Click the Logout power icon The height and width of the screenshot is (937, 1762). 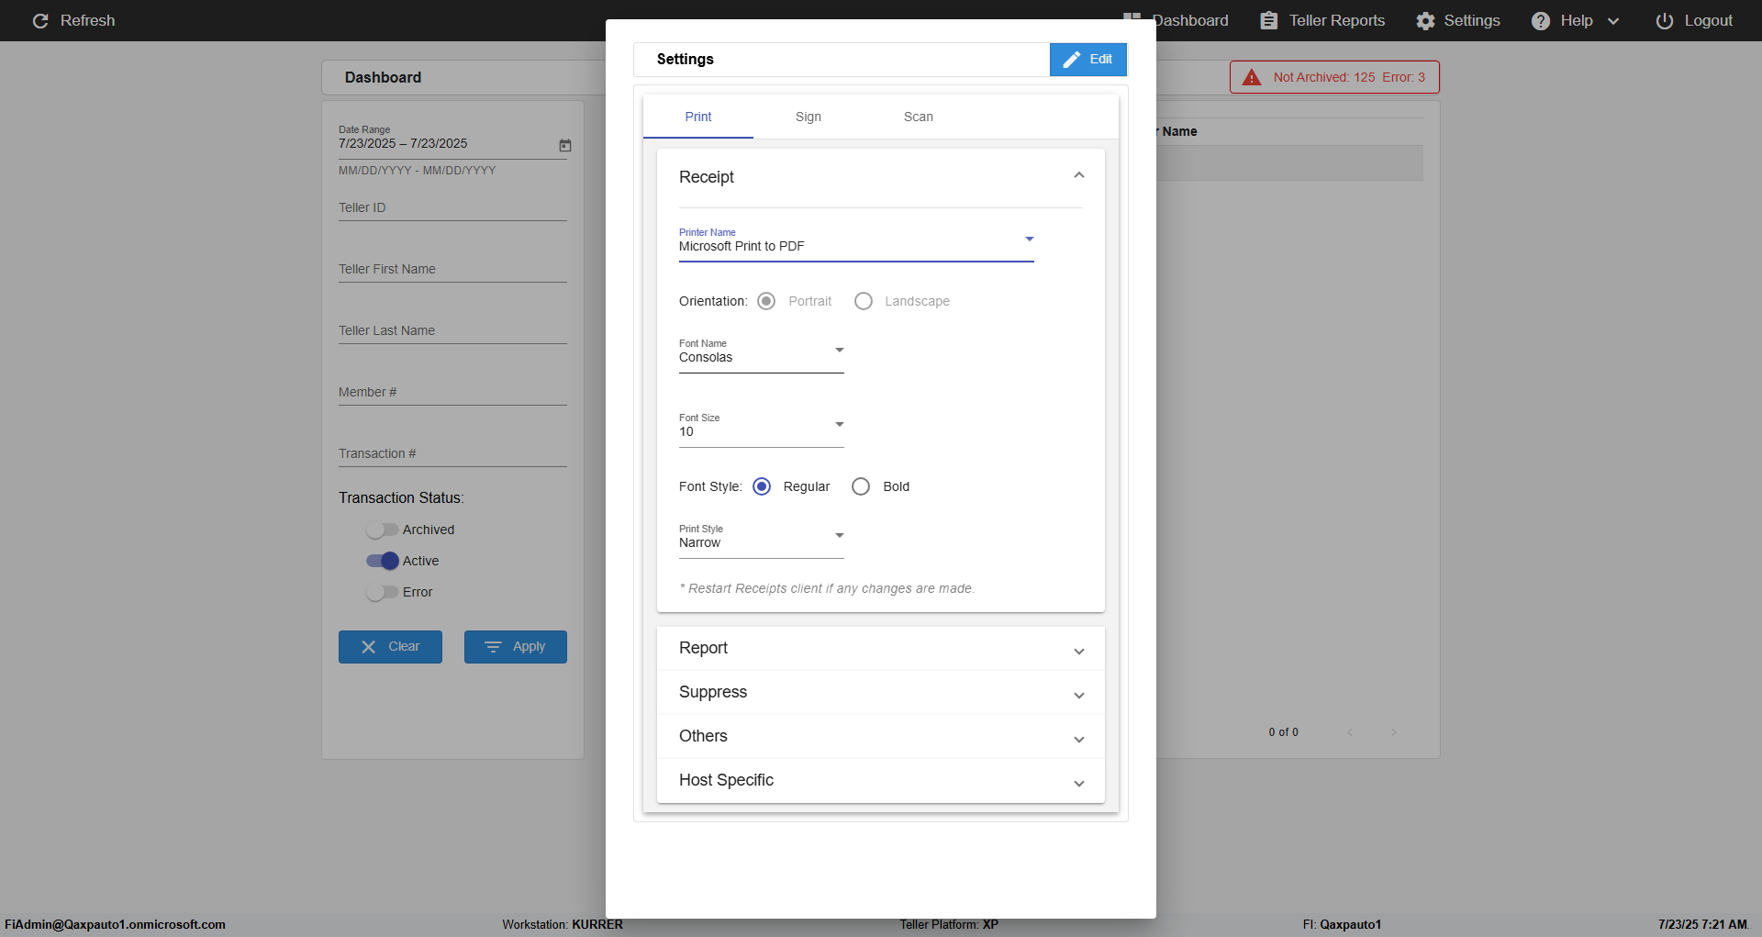[x=1665, y=20]
